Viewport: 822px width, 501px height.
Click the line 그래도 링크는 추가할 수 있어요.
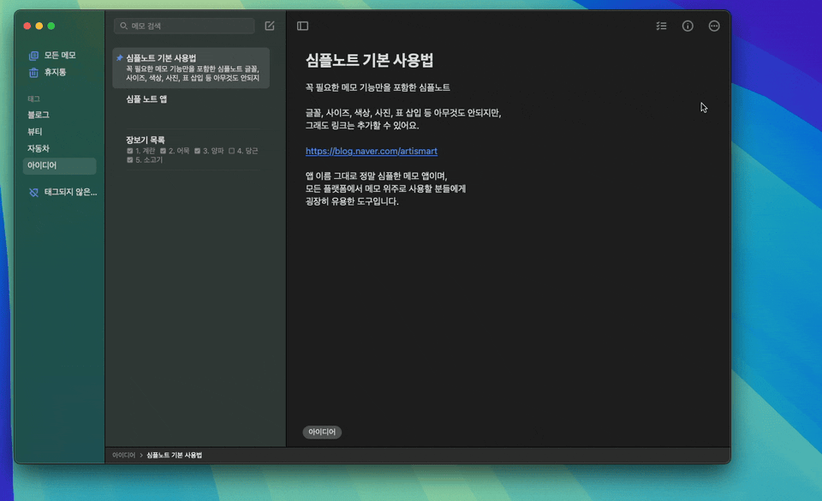pos(361,126)
